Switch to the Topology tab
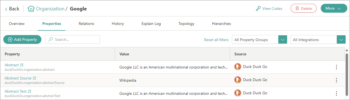 [186, 24]
